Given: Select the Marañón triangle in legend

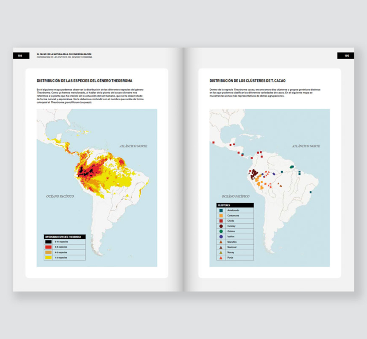Looking at the screenshot, I should tap(221, 242).
